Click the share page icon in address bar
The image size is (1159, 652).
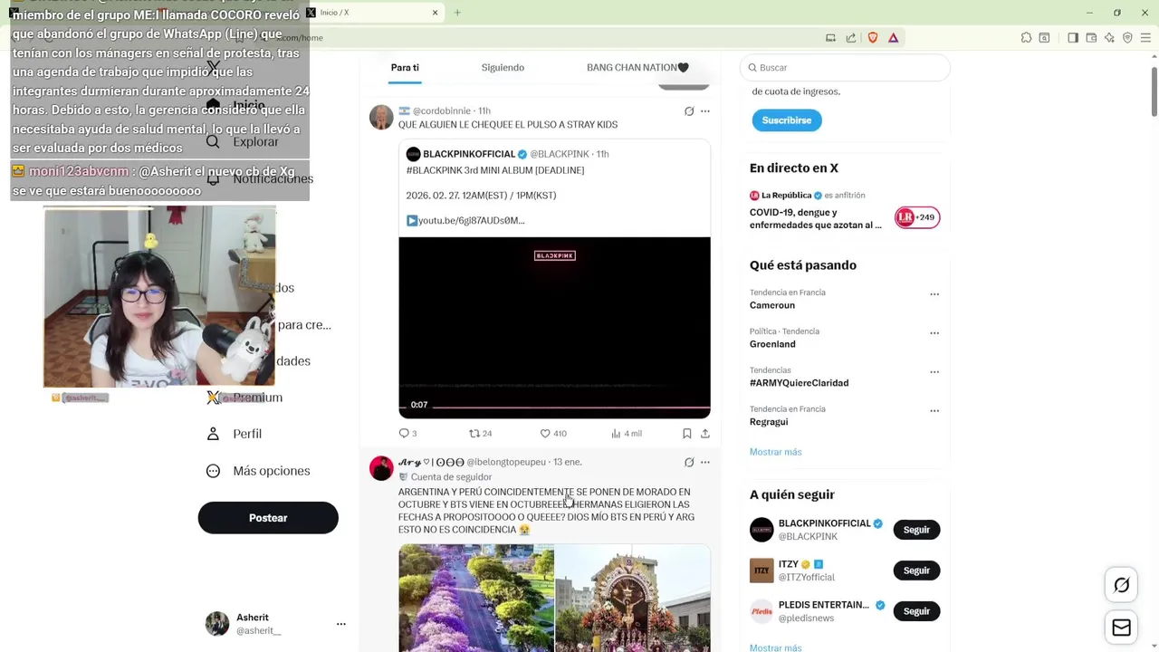[851, 37]
